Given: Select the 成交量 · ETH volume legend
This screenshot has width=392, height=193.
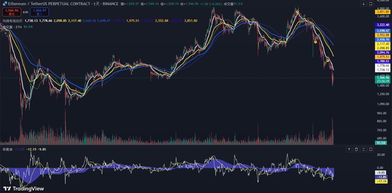Looking at the screenshot, I should [12, 27].
